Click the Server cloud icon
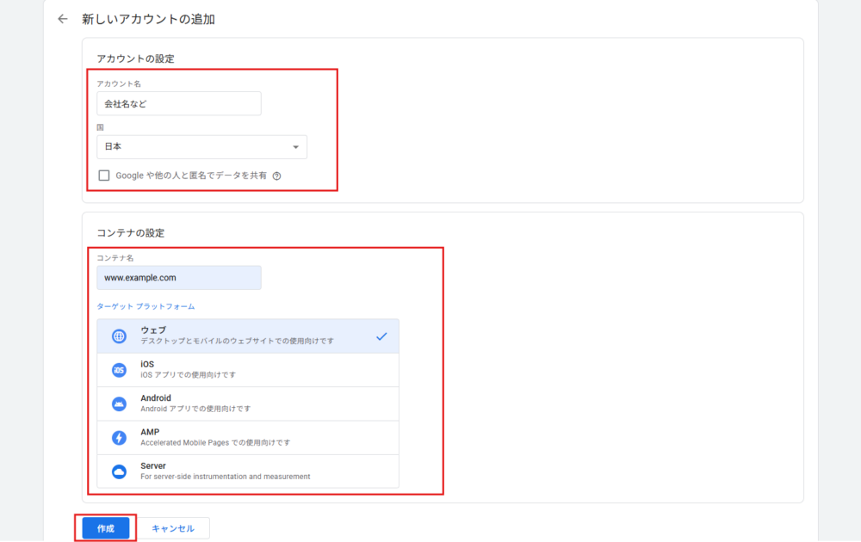The image size is (861, 542). pos(119,471)
